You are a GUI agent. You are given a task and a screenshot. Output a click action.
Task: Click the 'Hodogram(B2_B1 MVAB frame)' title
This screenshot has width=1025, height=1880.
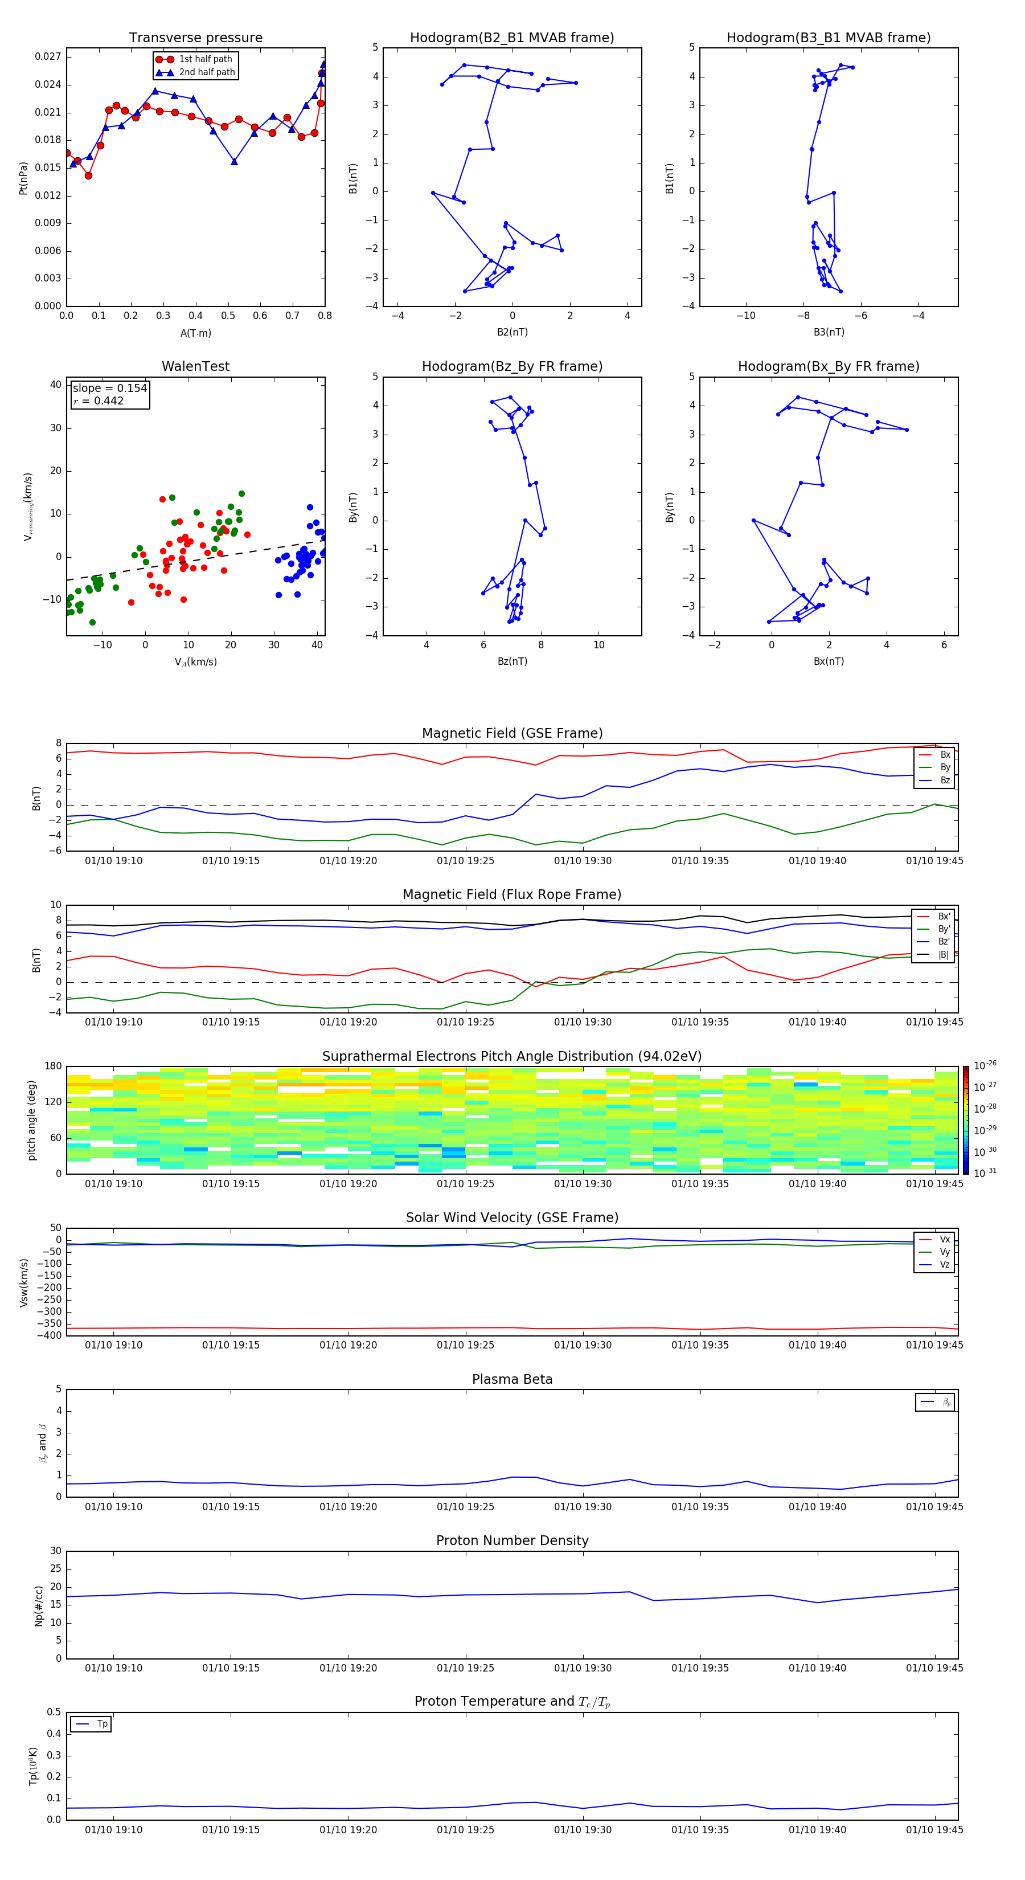pos(512,38)
